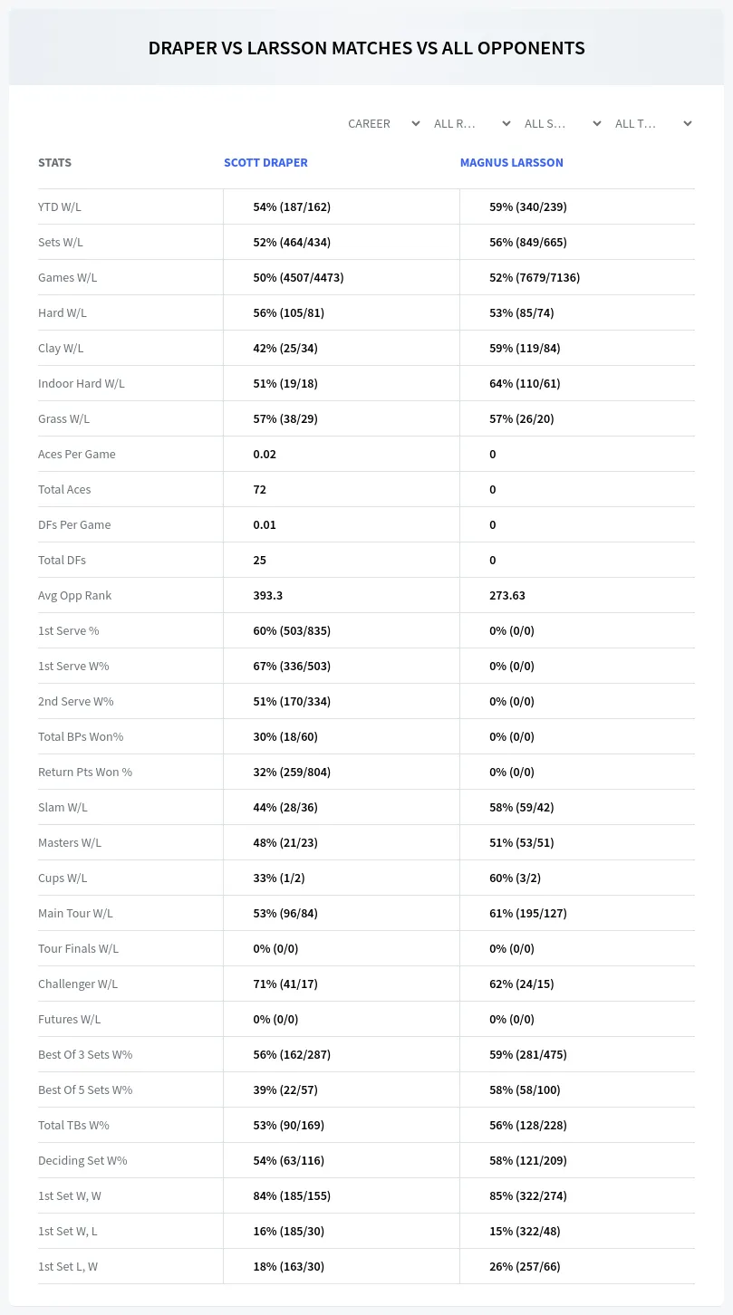This screenshot has width=733, height=1315.
Task: Click the Best Of 5 Sets W% label
Action: (x=85, y=1089)
